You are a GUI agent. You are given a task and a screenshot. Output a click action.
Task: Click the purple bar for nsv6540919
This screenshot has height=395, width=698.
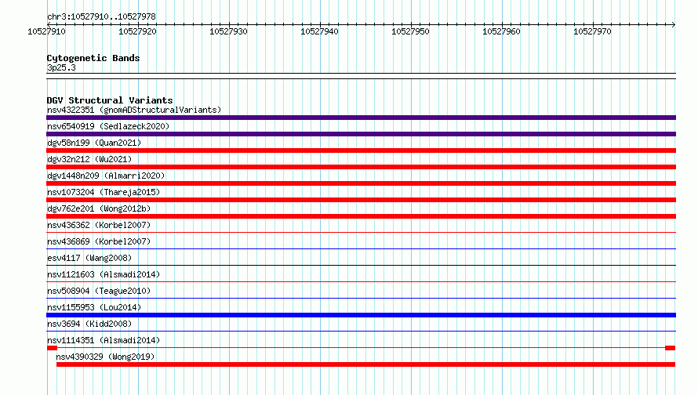coord(361,134)
